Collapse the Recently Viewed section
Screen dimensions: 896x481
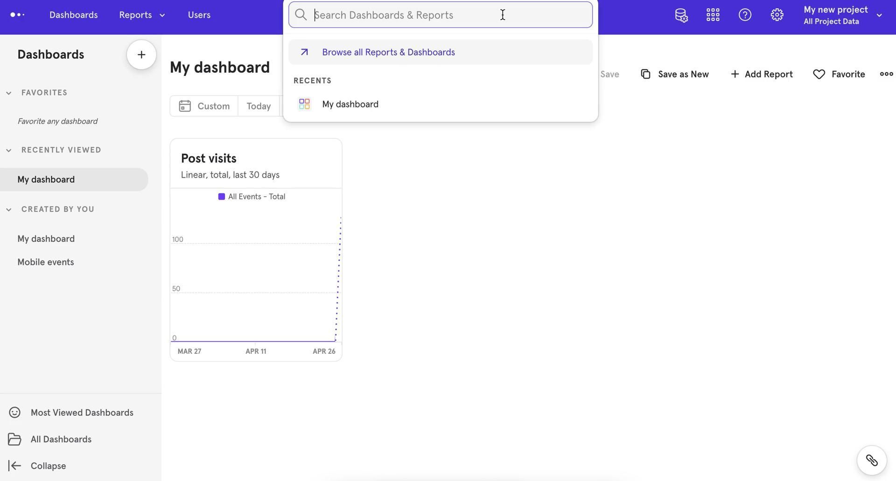point(9,150)
